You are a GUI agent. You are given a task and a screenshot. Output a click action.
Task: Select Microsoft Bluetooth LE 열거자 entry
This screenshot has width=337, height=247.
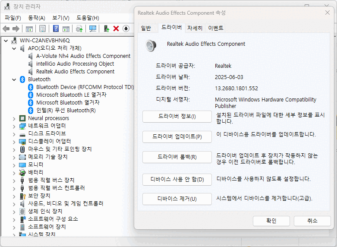71,95
